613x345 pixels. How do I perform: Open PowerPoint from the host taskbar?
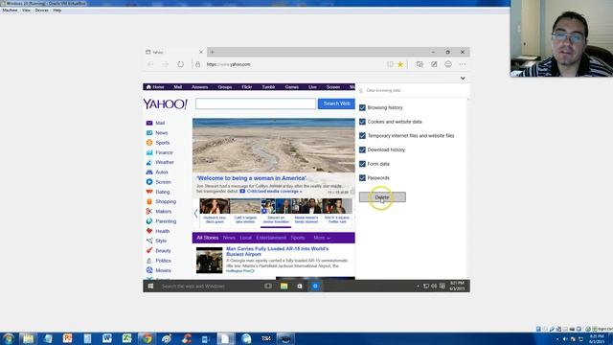67,338
